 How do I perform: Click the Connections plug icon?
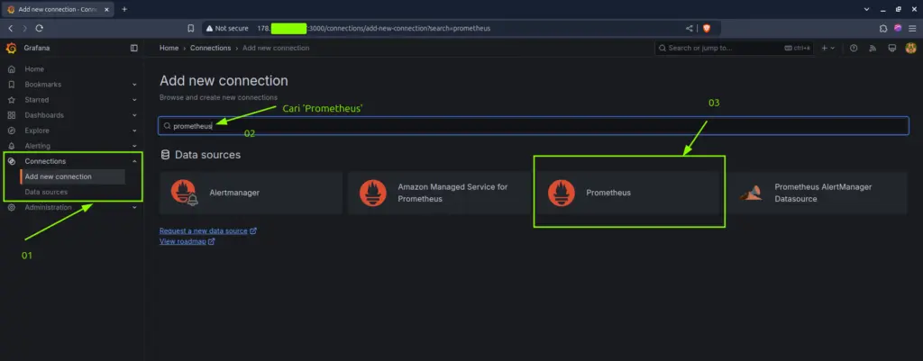click(x=11, y=161)
